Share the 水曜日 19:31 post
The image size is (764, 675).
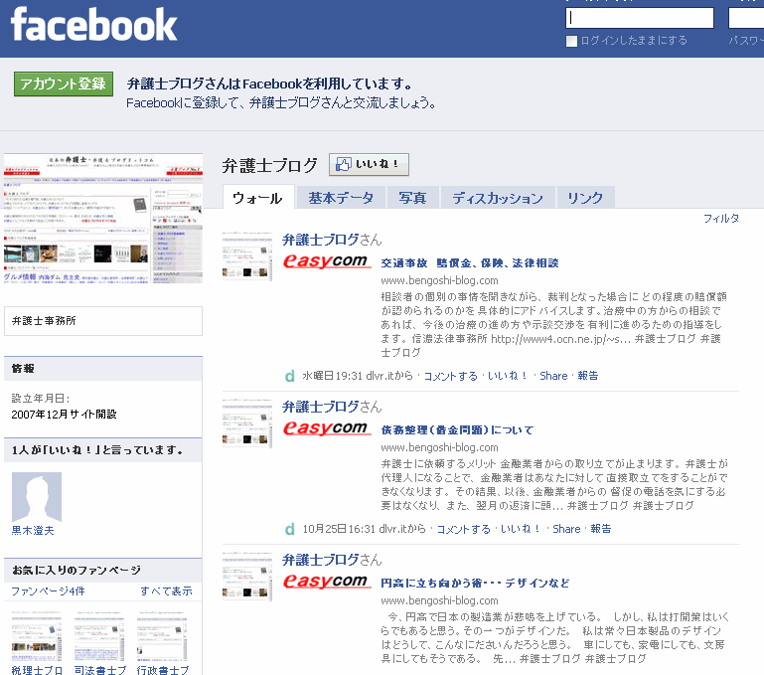pos(553,376)
